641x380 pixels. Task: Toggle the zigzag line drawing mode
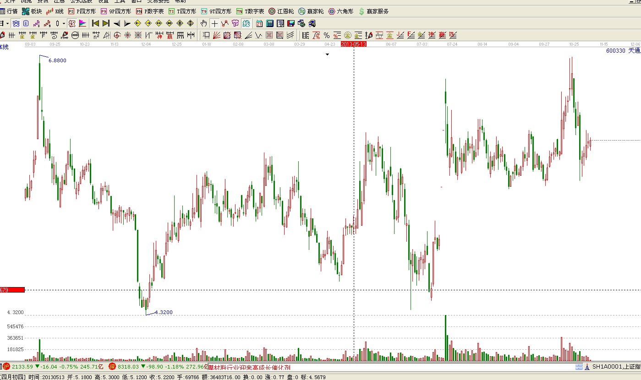coord(225,23)
